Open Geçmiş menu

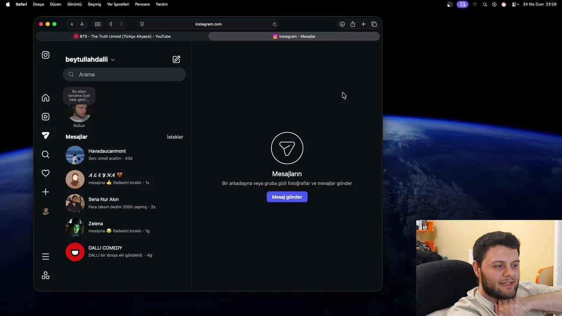pyautogui.click(x=94, y=4)
